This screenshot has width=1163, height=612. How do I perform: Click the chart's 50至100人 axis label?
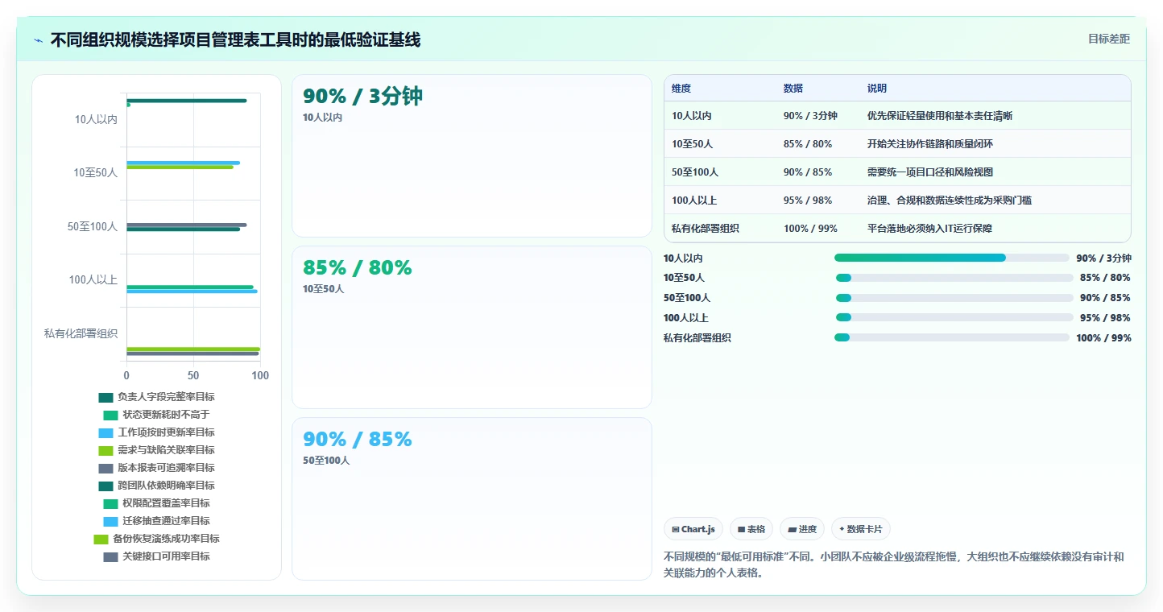(x=93, y=226)
